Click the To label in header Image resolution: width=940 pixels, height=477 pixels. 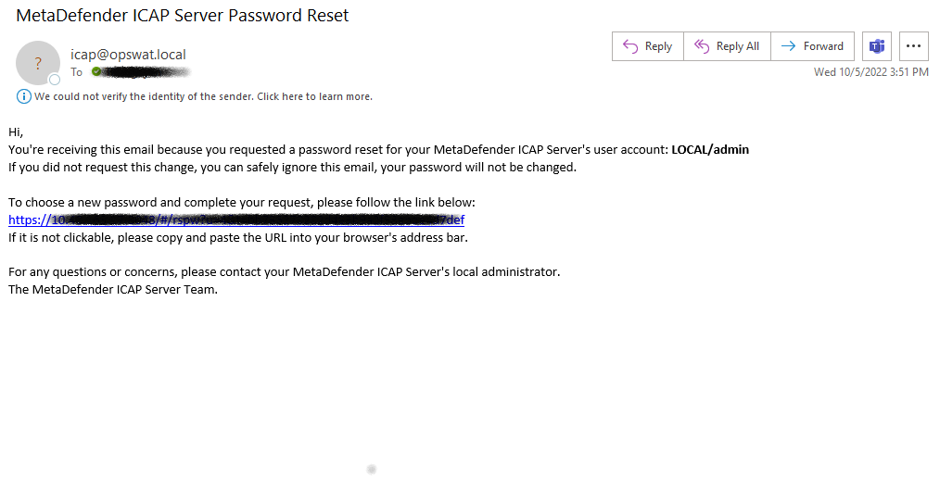coord(76,72)
